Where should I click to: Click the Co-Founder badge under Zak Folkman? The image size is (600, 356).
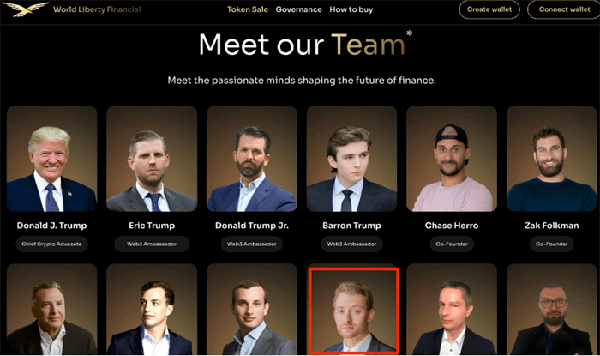tap(551, 244)
